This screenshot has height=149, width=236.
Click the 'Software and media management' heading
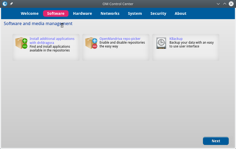tap(38, 23)
